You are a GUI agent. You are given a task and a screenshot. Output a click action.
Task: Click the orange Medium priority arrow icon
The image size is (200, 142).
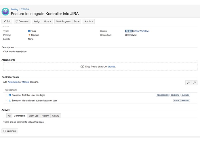pos(29,35)
